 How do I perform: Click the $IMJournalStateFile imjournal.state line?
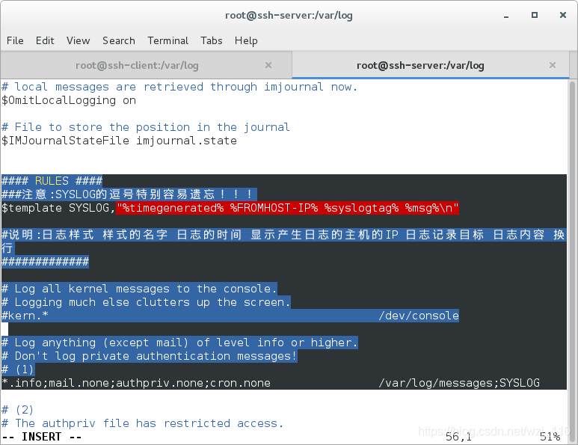(119, 141)
